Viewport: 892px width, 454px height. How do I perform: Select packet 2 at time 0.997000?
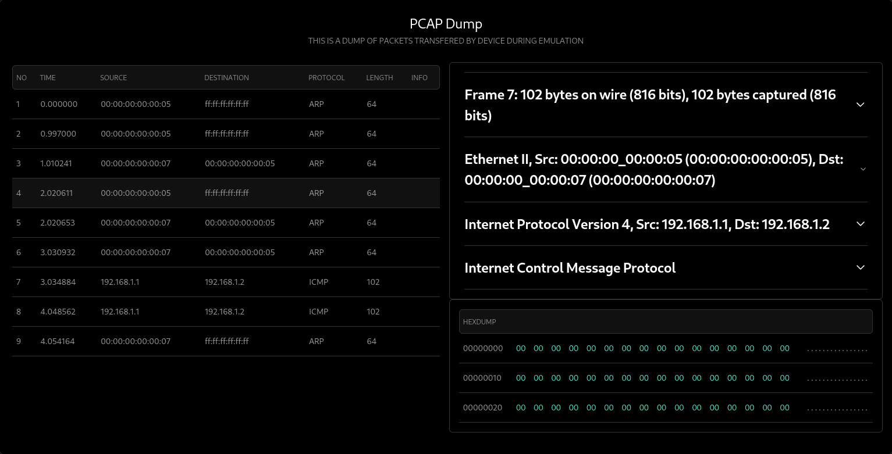pyautogui.click(x=226, y=134)
